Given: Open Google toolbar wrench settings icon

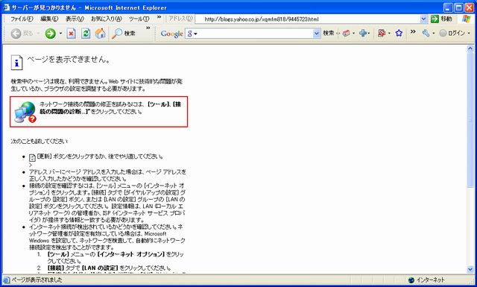Looking at the screenshot, I should click(426, 34).
